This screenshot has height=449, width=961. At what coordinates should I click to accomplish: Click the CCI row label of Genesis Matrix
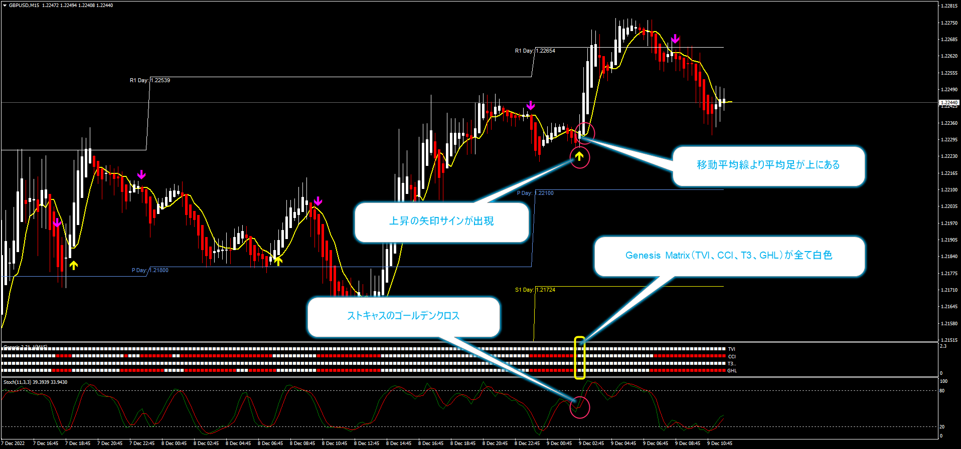(732, 357)
